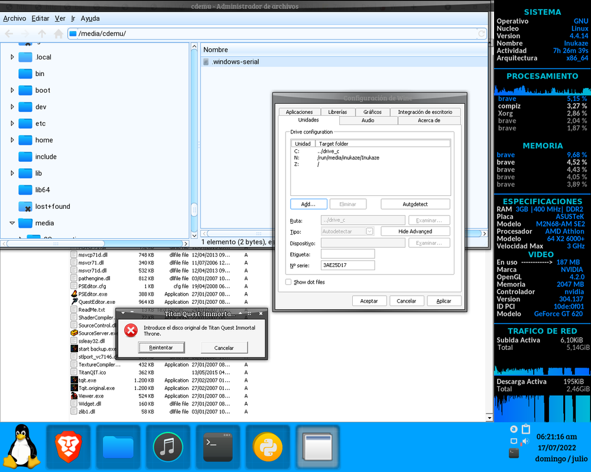Select Tqit.original.exe file
Image resolution: width=591 pixels, height=472 pixels.
pos(96,388)
